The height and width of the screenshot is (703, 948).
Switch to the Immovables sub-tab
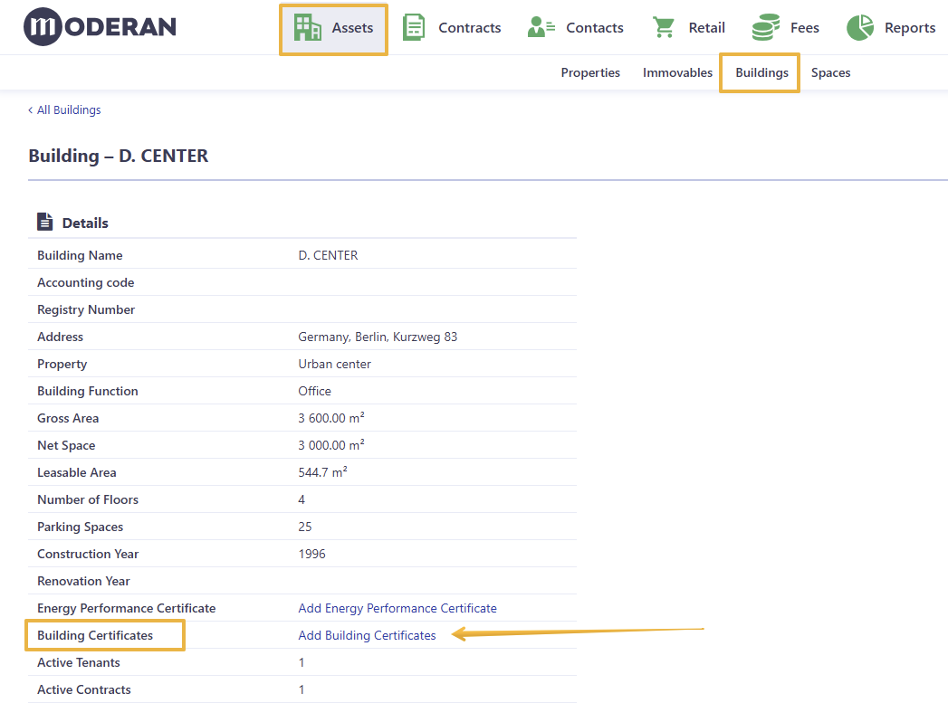click(x=677, y=72)
